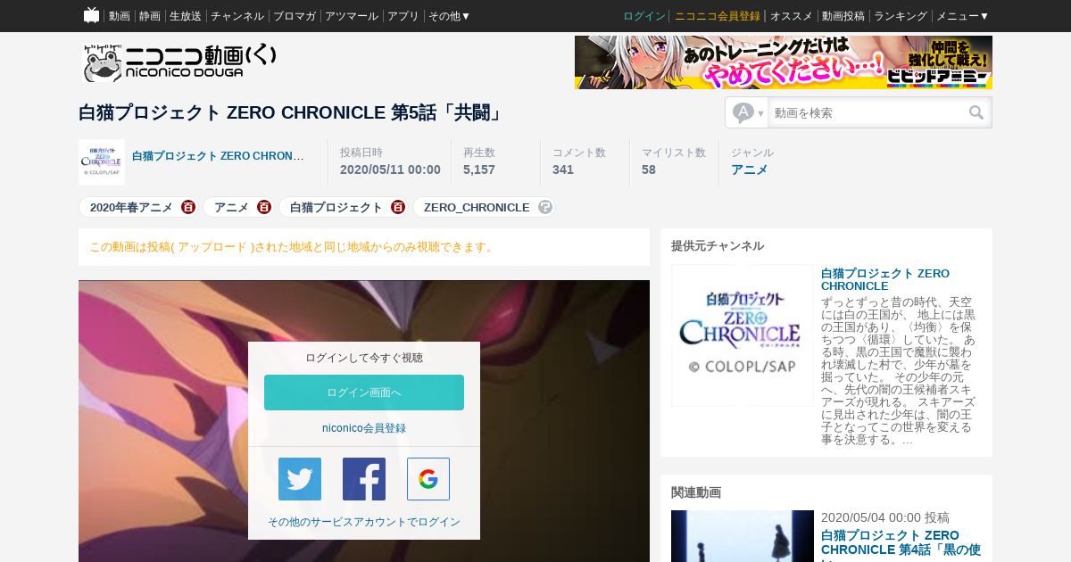The image size is (1071, 562).
Task: Open the 動画投稿 link
Action: [843, 16]
